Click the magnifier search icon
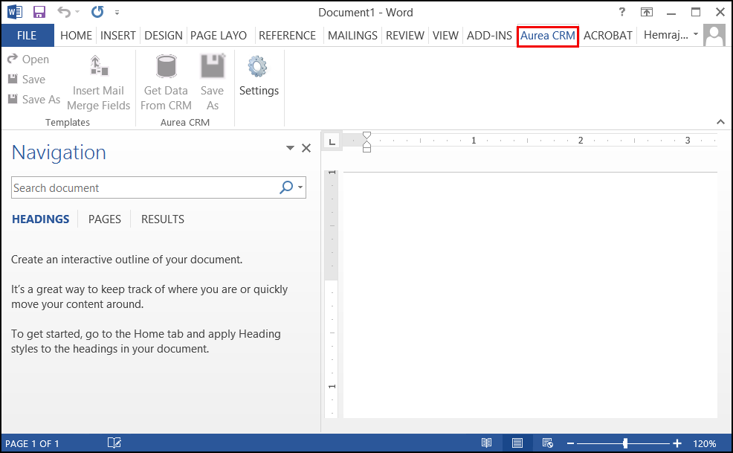 pyautogui.click(x=285, y=187)
